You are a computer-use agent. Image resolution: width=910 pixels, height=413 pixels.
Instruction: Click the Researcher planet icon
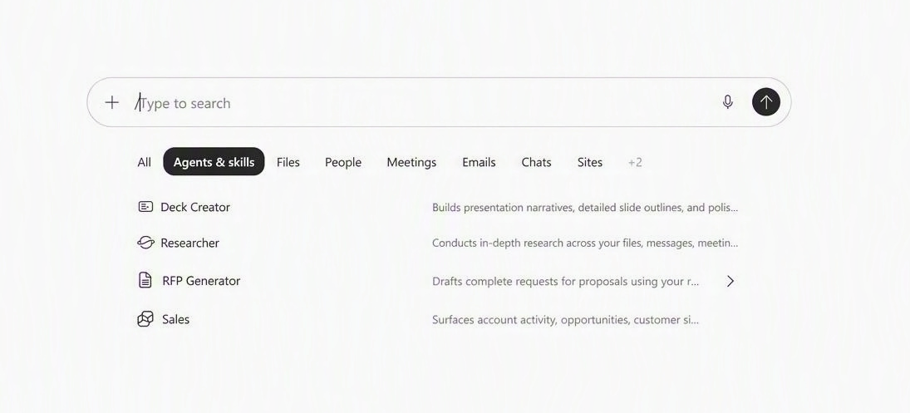(145, 243)
